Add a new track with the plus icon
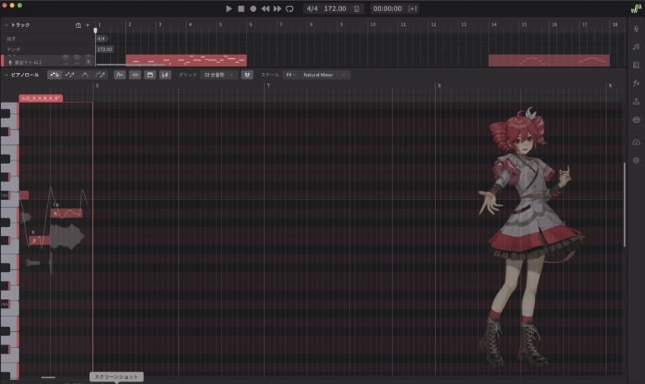The width and height of the screenshot is (645, 384). tap(87, 25)
